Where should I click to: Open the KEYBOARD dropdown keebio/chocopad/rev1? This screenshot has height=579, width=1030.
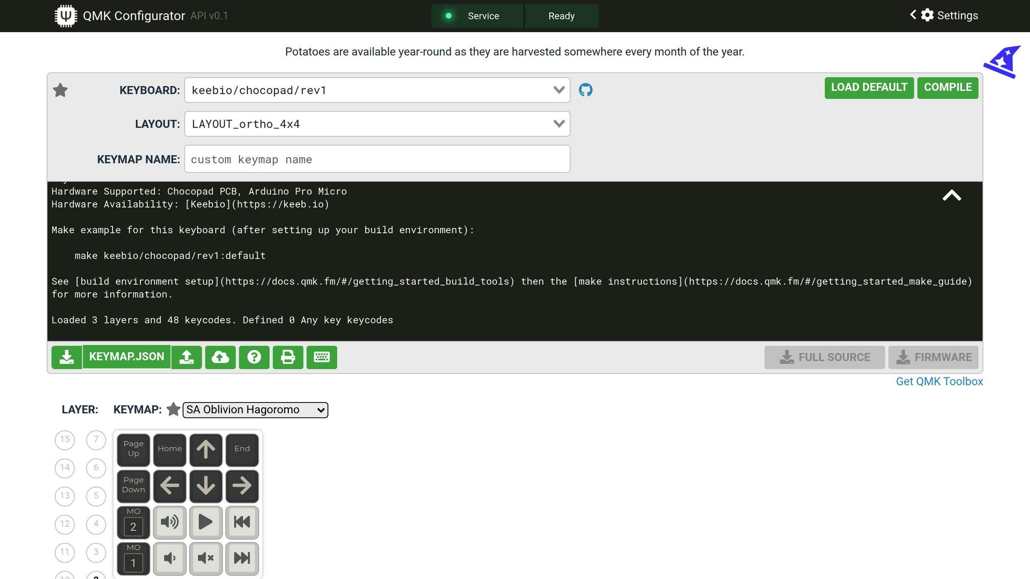pos(377,90)
